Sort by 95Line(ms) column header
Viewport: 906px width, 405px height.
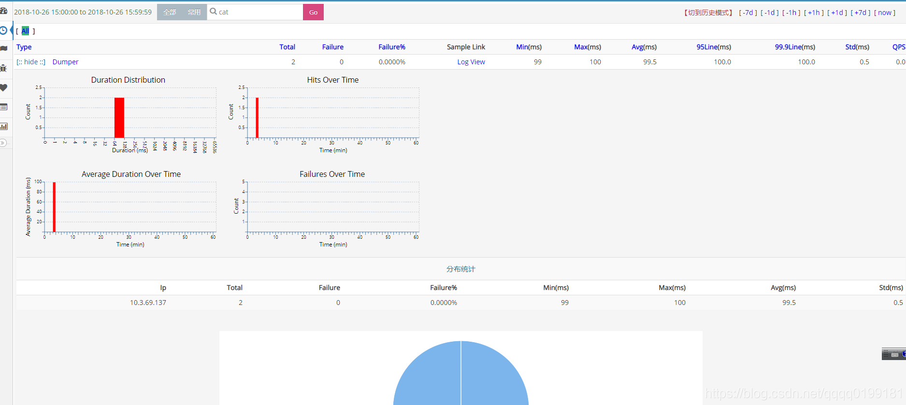pyautogui.click(x=714, y=47)
